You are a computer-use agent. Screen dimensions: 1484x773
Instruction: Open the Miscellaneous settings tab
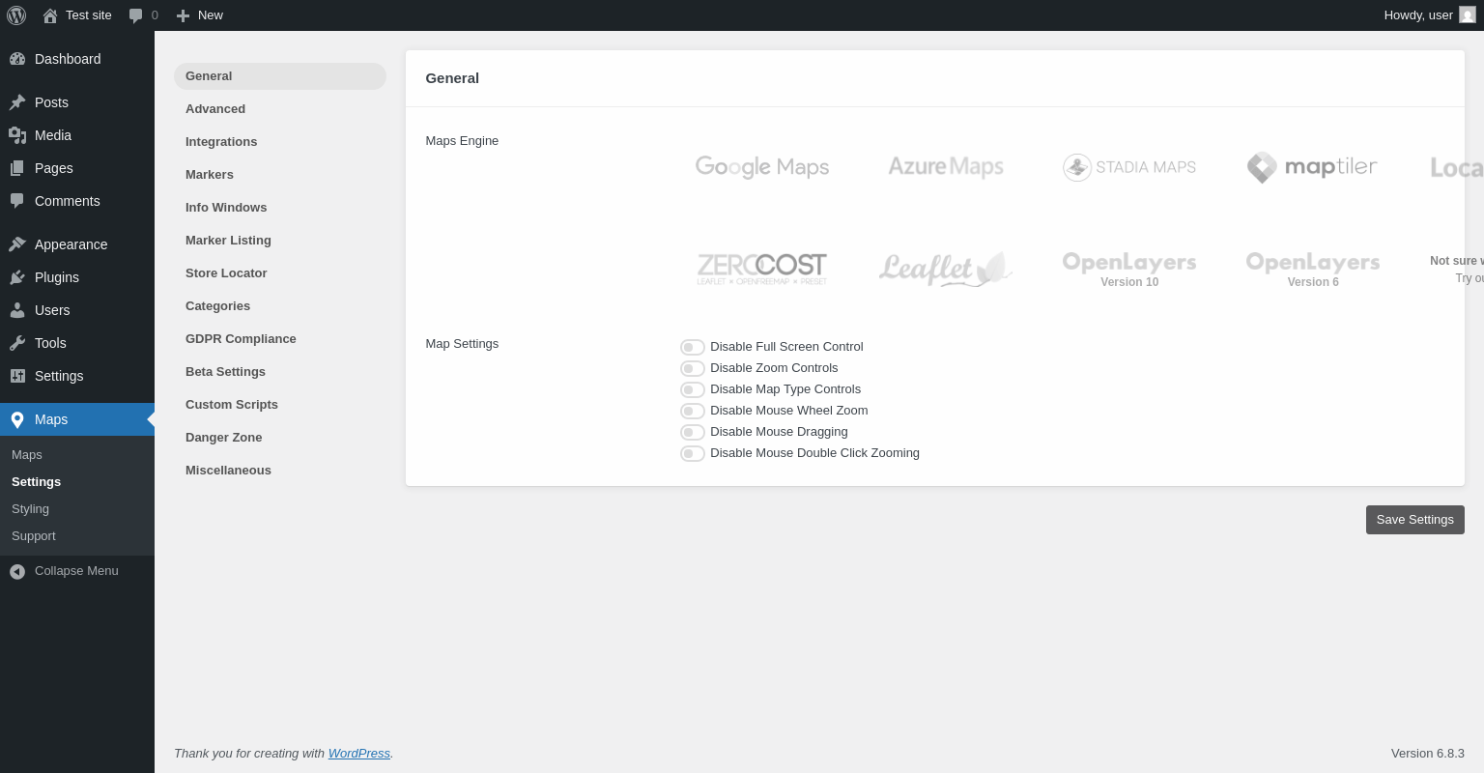point(280,471)
